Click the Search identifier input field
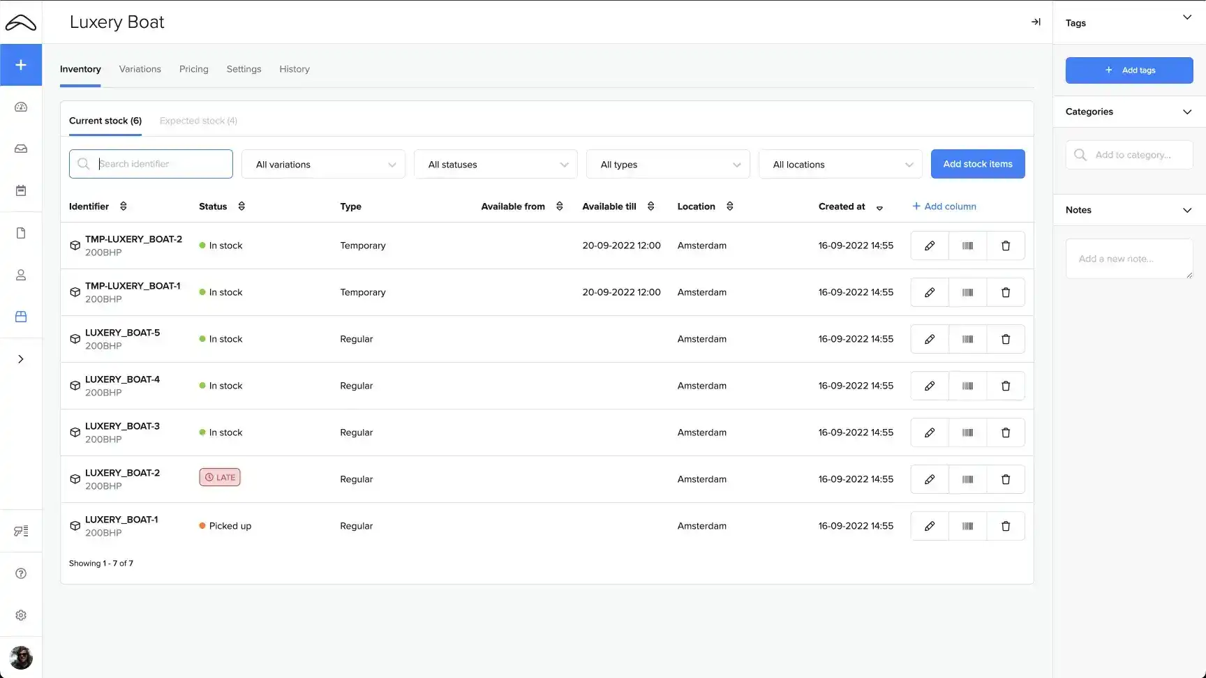 [x=162, y=164]
